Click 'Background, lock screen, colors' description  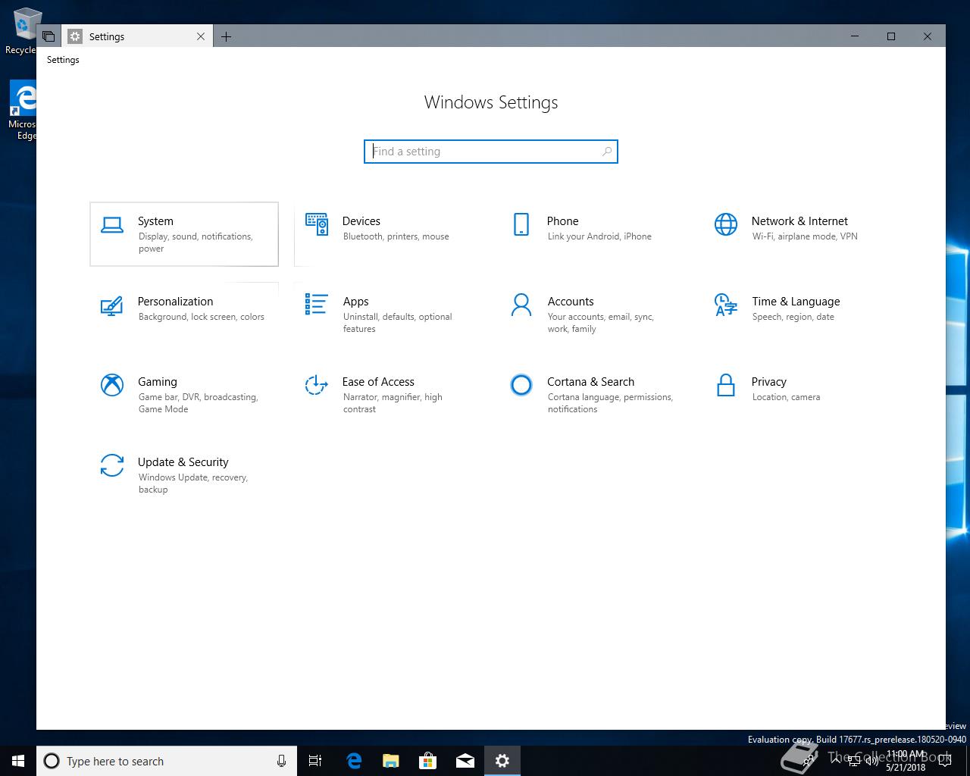point(202,317)
